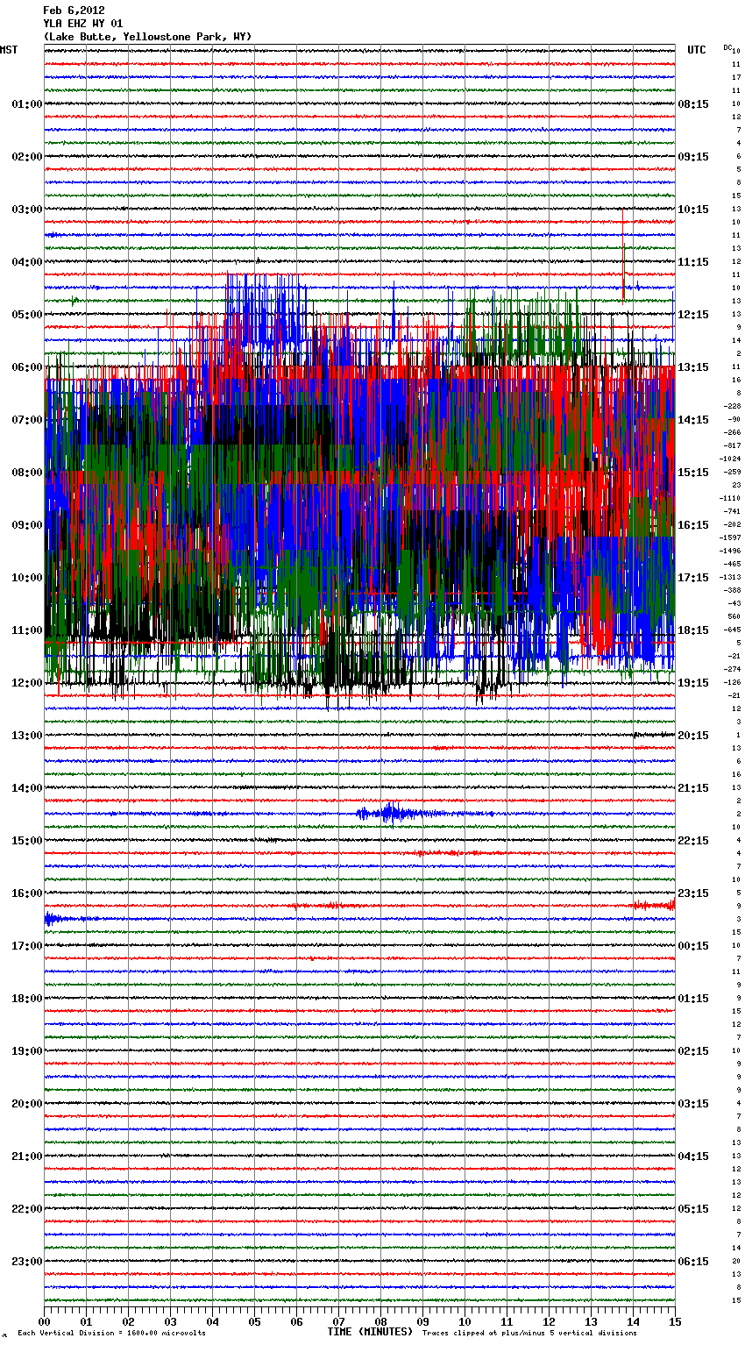The height and width of the screenshot is (1345, 745).
Task: Click the DC offset value -1496
Action: (730, 551)
